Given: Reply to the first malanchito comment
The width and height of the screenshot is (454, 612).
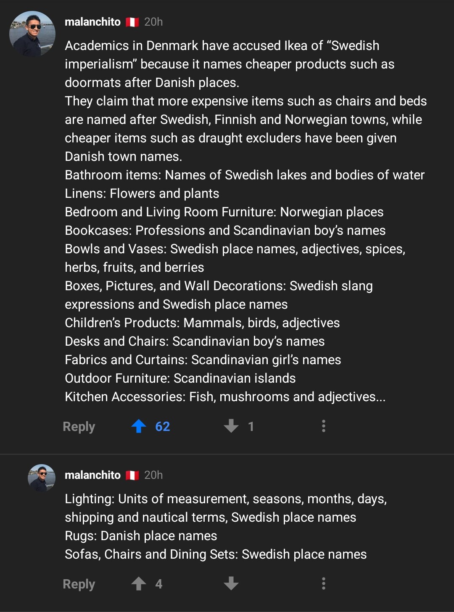Looking at the screenshot, I should coord(79,427).
